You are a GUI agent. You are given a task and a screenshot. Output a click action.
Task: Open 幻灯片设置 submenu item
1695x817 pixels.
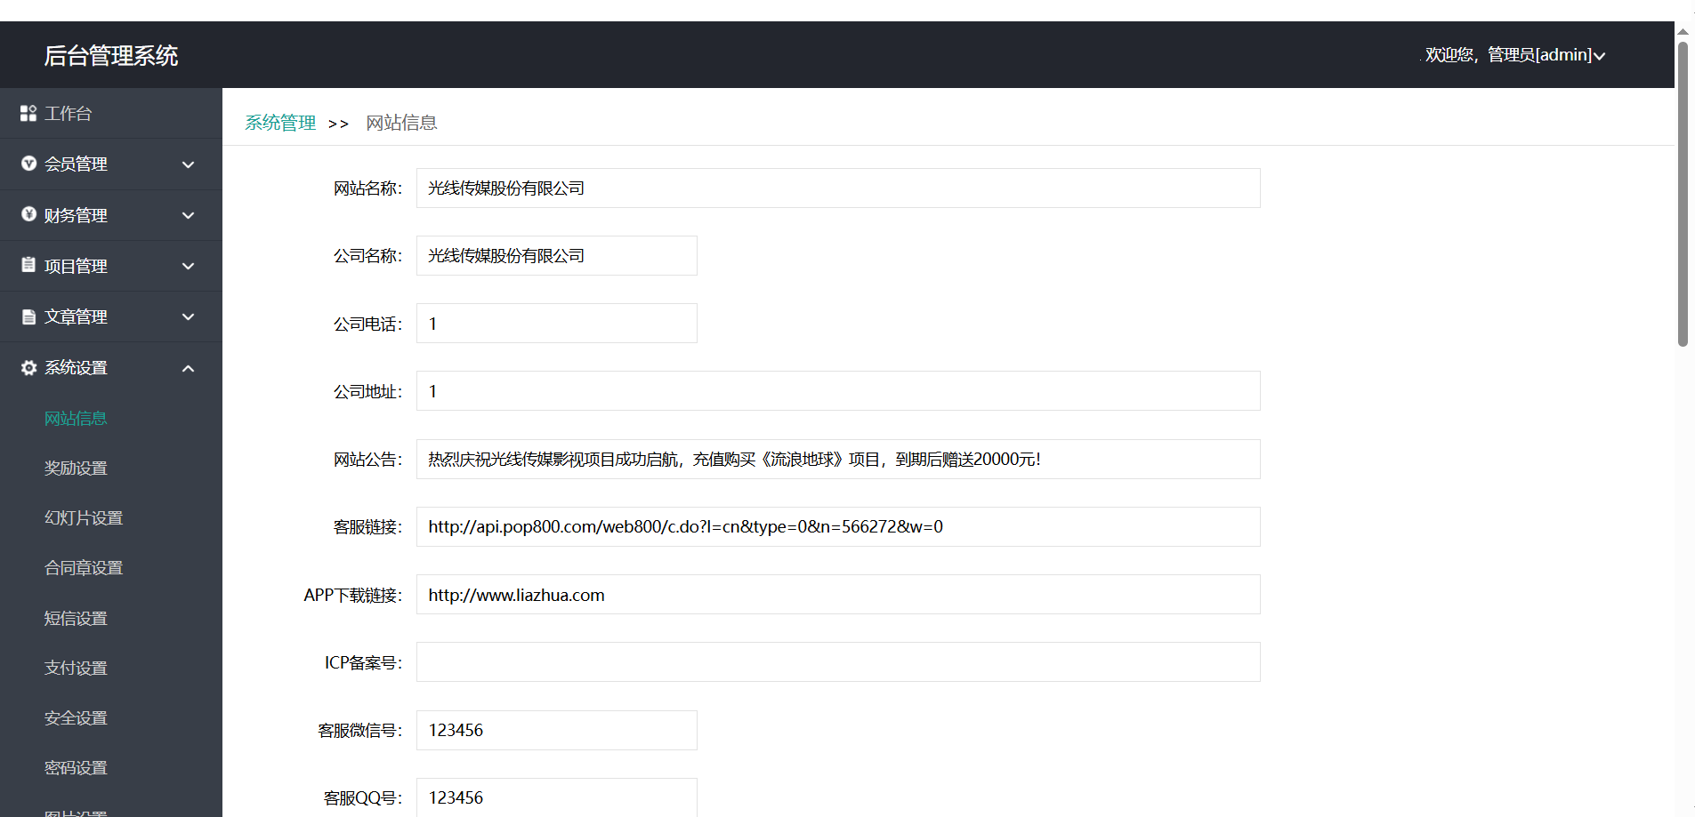84,517
